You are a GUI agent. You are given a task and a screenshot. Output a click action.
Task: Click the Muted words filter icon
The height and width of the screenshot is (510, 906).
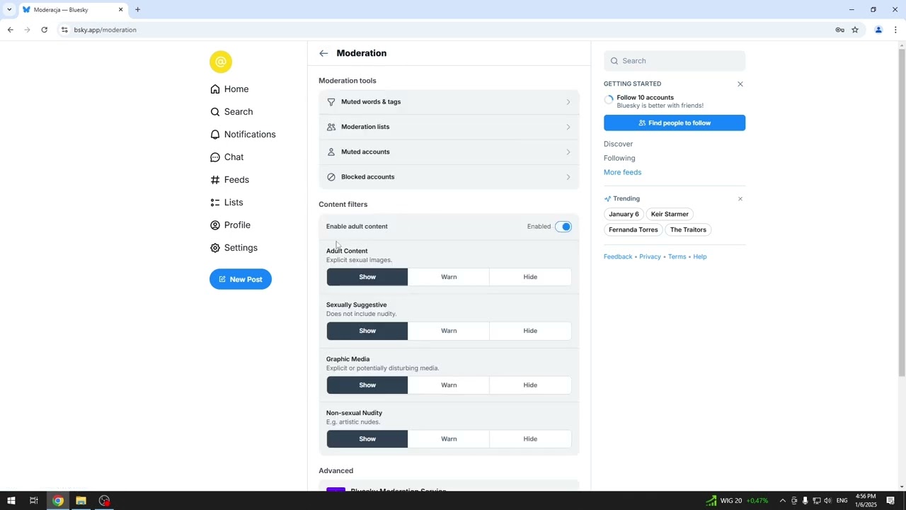coord(331,102)
